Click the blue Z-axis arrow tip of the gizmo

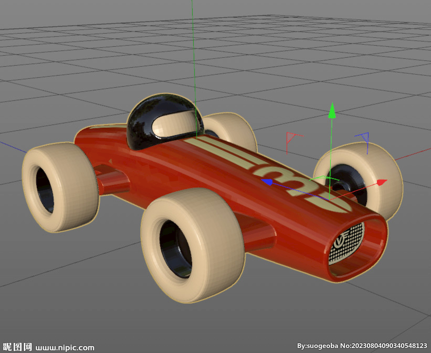pos(267,182)
